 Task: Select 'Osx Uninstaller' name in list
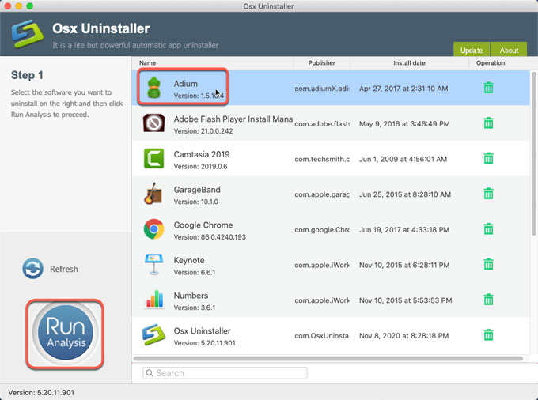(202, 330)
